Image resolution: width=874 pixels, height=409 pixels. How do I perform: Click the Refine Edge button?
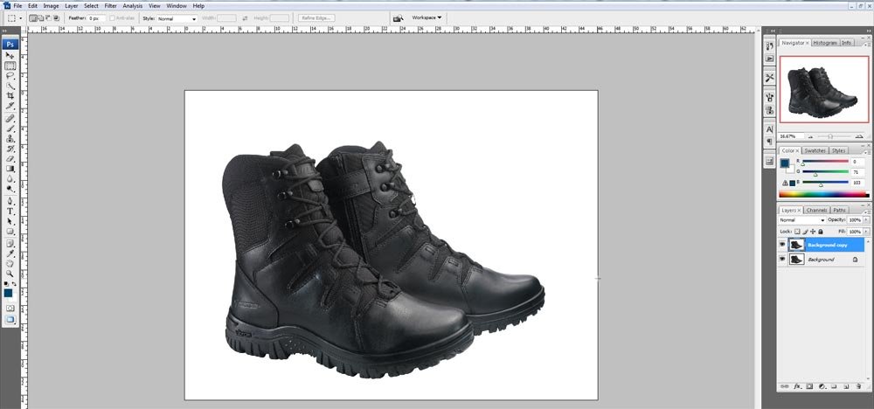click(316, 18)
